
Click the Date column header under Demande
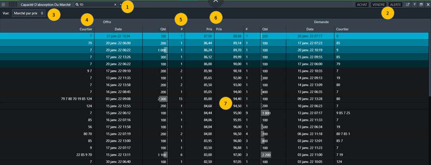(310, 29)
